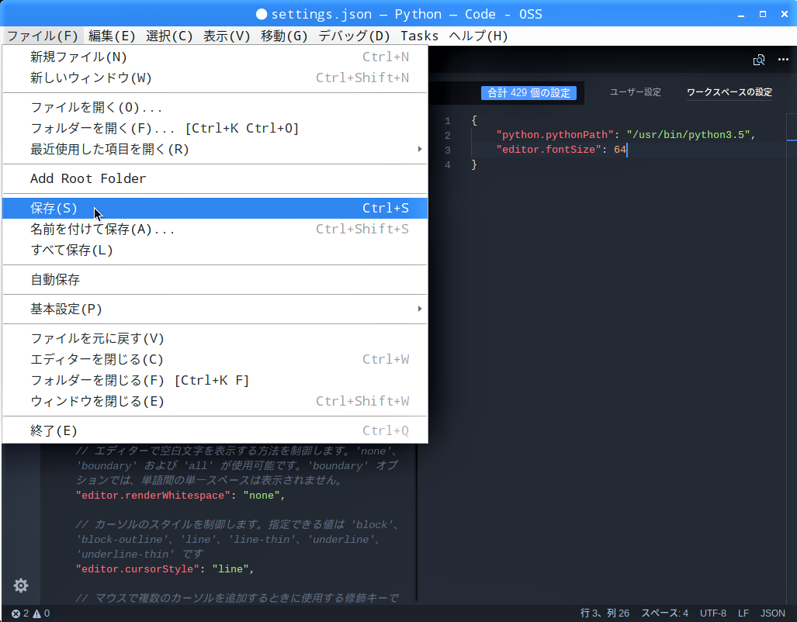
Task: Click the UTF-8 encoding indicator
Action: pos(712,613)
